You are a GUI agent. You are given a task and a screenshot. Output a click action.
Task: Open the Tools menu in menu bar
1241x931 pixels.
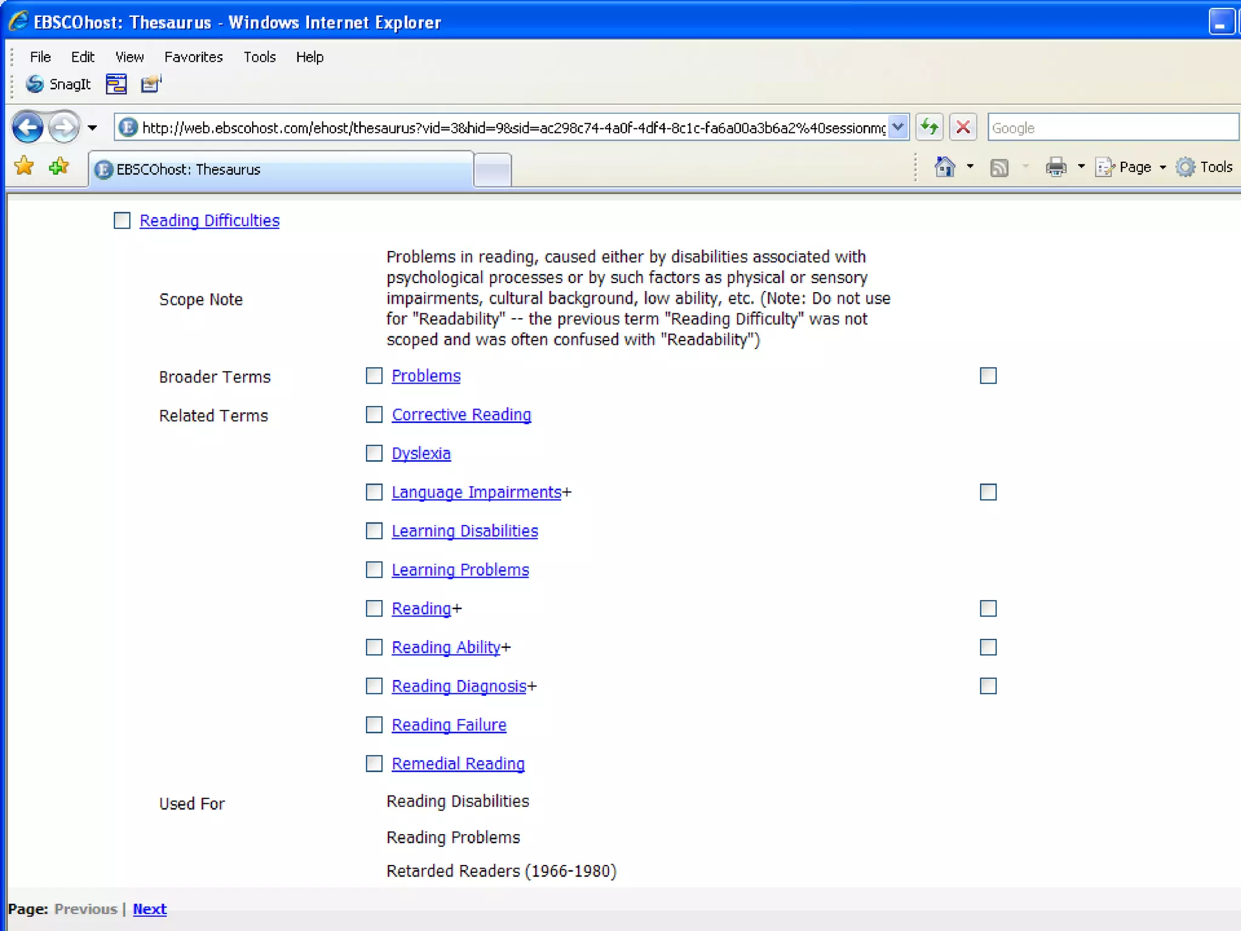(x=259, y=57)
